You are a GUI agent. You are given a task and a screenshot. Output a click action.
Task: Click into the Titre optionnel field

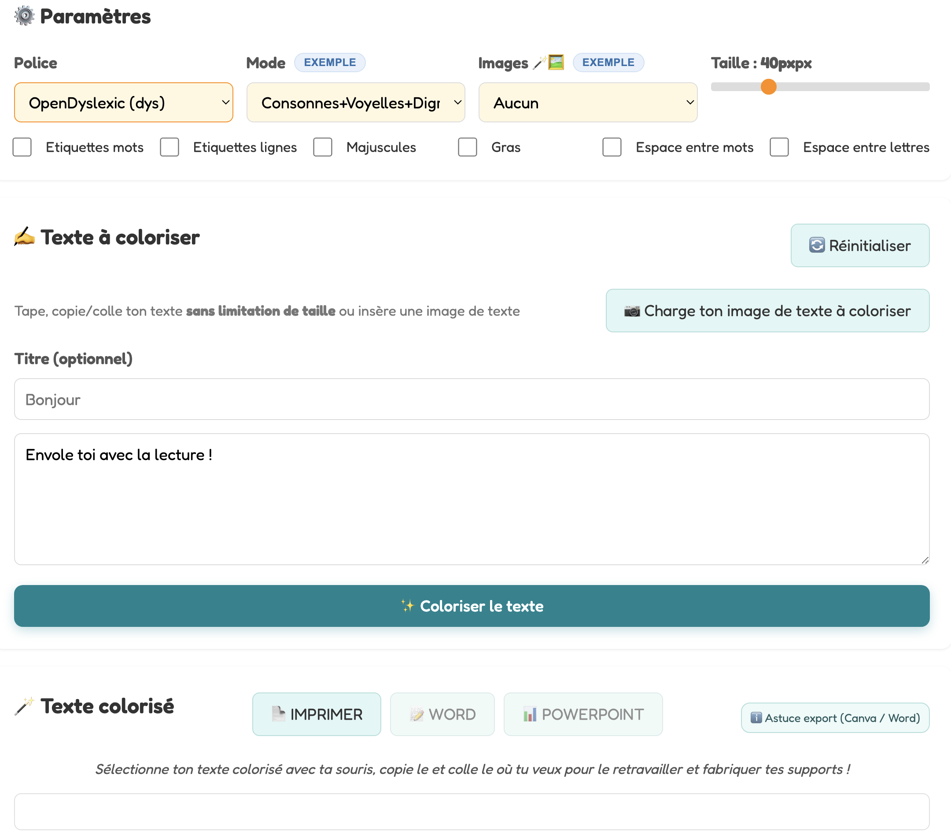[x=472, y=399]
